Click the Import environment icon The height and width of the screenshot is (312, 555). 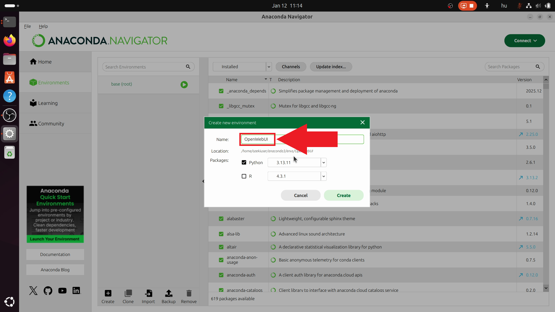tap(148, 294)
